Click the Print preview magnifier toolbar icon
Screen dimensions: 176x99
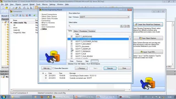tap(28, 8)
